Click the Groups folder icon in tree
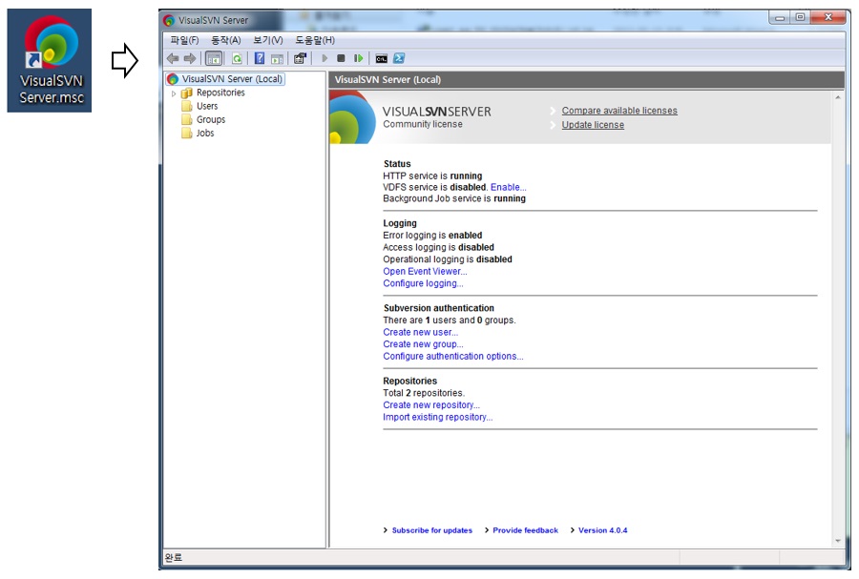The width and height of the screenshot is (859, 579). click(x=187, y=120)
